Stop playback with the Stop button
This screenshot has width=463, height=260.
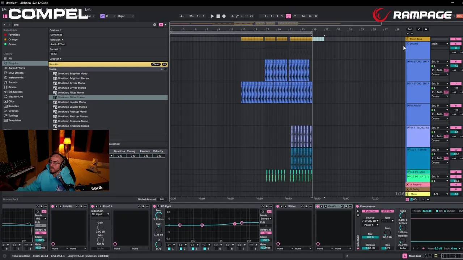click(x=218, y=16)
